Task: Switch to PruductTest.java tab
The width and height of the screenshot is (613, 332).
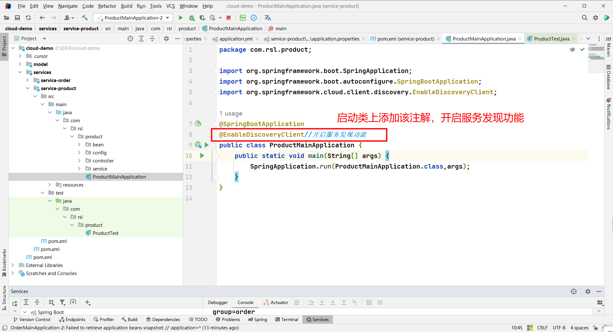Action: 551,39
